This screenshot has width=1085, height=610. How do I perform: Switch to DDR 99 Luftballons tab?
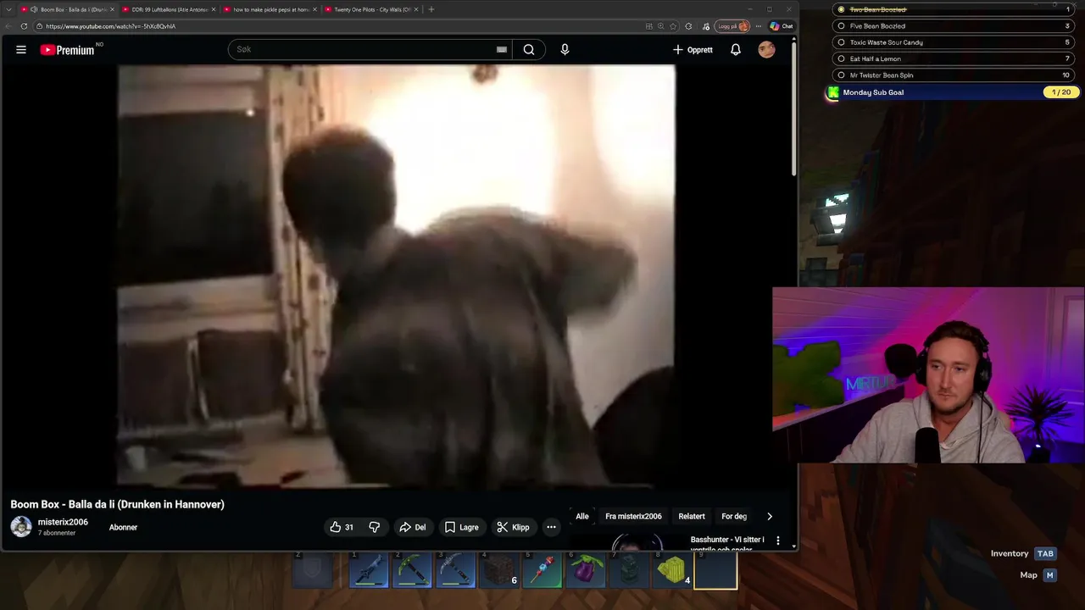tap(170, 9)
